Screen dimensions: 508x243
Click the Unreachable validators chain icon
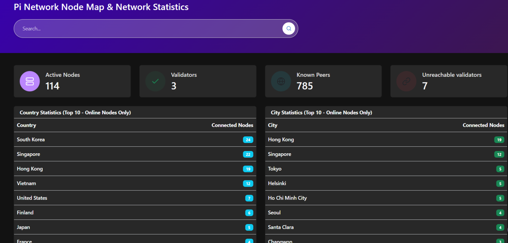[x=406, y=81]
